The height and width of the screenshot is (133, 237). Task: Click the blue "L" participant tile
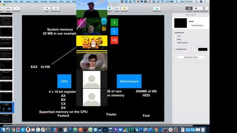(114, 31)
